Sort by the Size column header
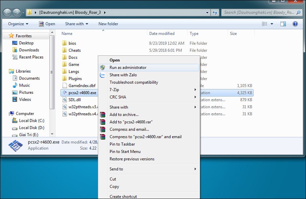306x199 pixels. [x=241, y=34]
